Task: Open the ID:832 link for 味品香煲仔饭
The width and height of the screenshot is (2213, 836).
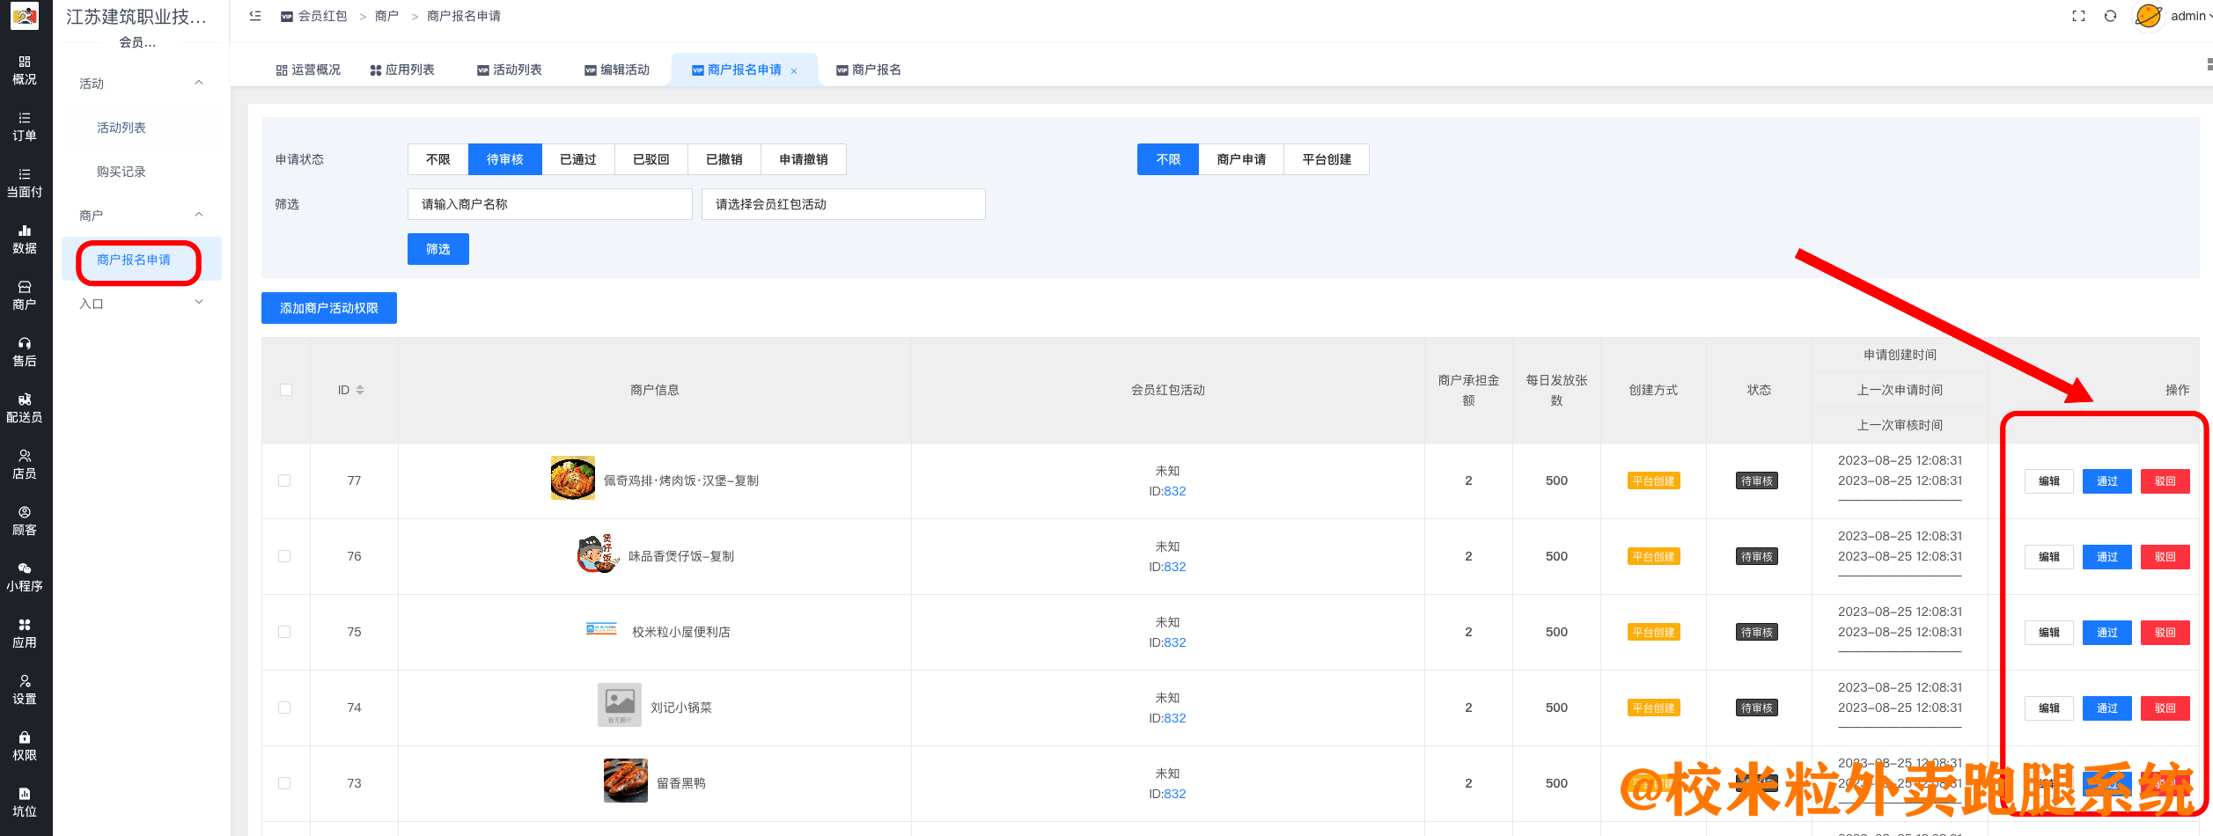Action: coord(1173,567)
